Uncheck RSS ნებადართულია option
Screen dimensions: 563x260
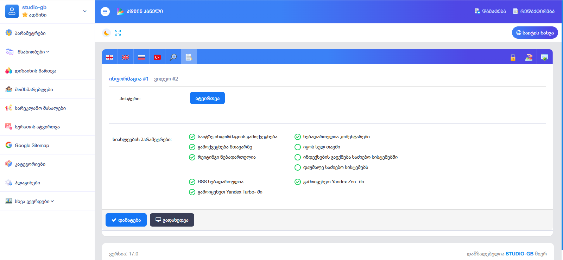192,182
